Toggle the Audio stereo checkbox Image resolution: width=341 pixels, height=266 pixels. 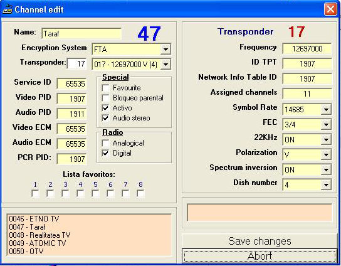[x=105, y=118]
